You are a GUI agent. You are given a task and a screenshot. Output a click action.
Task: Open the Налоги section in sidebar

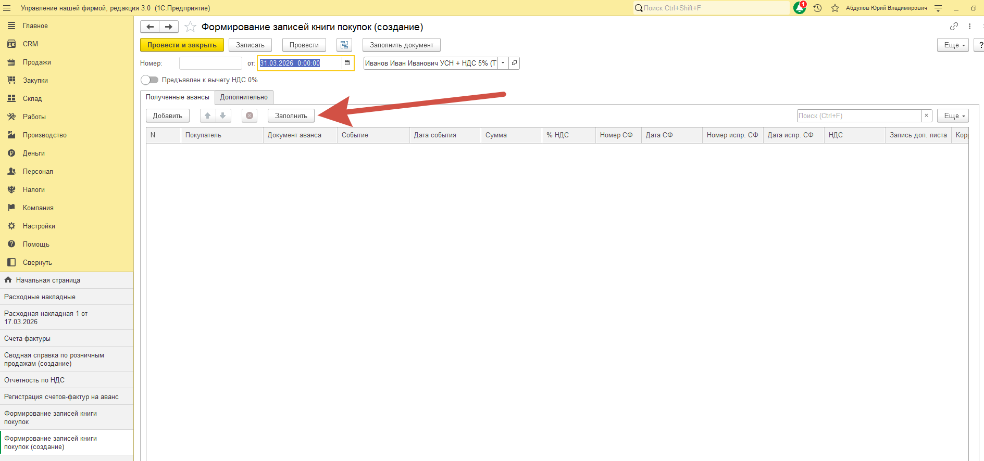pos(34,189)
